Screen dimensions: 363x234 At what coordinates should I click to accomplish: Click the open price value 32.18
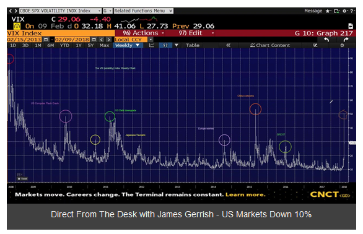click(x=92, y=26)
